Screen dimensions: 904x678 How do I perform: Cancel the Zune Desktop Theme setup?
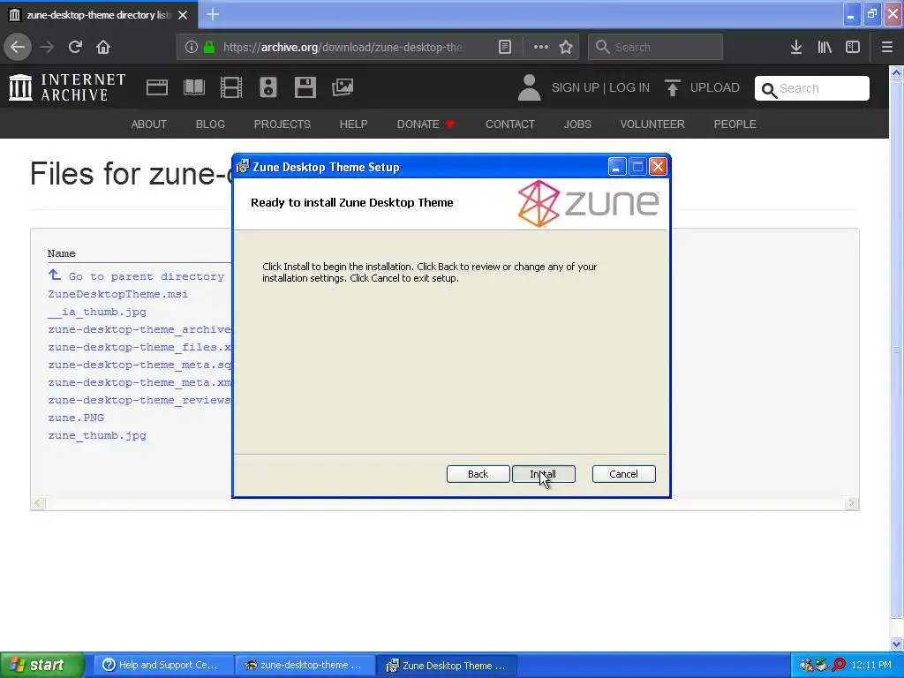click(624, 474)
